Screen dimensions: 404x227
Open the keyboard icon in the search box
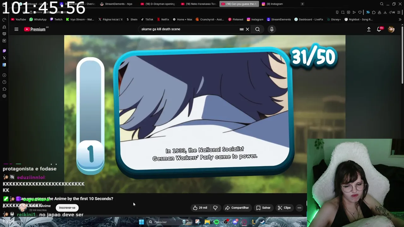pos(241,29)
